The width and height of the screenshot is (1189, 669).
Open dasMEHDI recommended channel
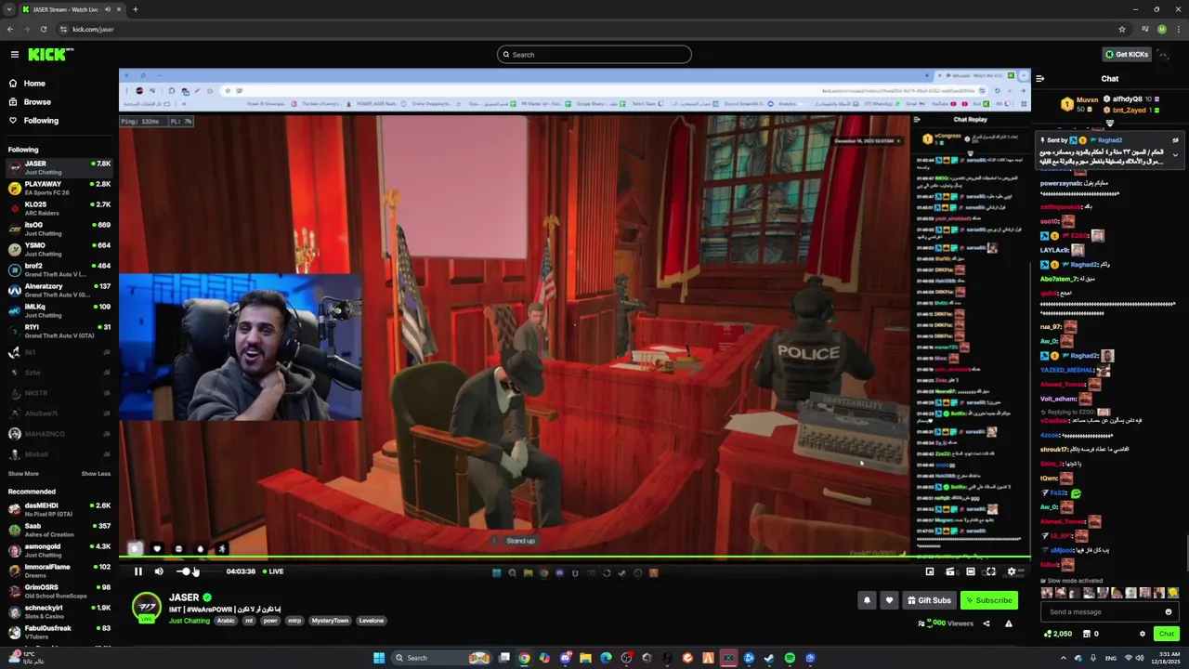(59, 509)
